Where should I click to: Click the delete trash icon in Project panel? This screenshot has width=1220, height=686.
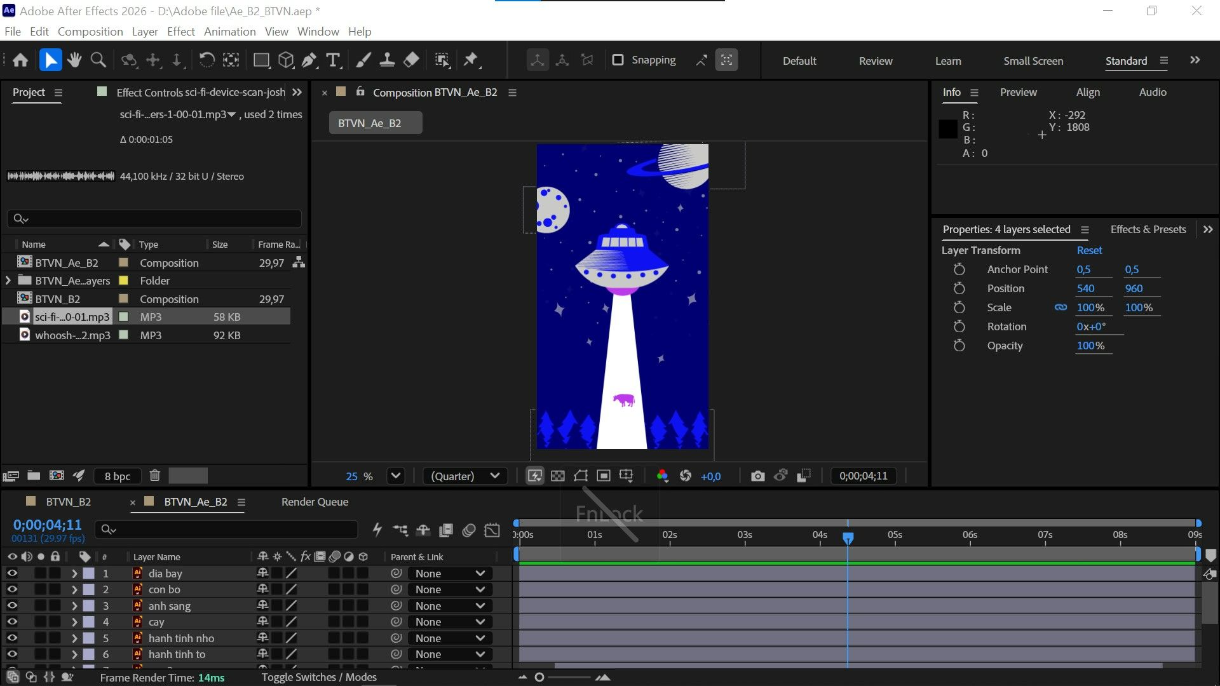coord(154,475)
